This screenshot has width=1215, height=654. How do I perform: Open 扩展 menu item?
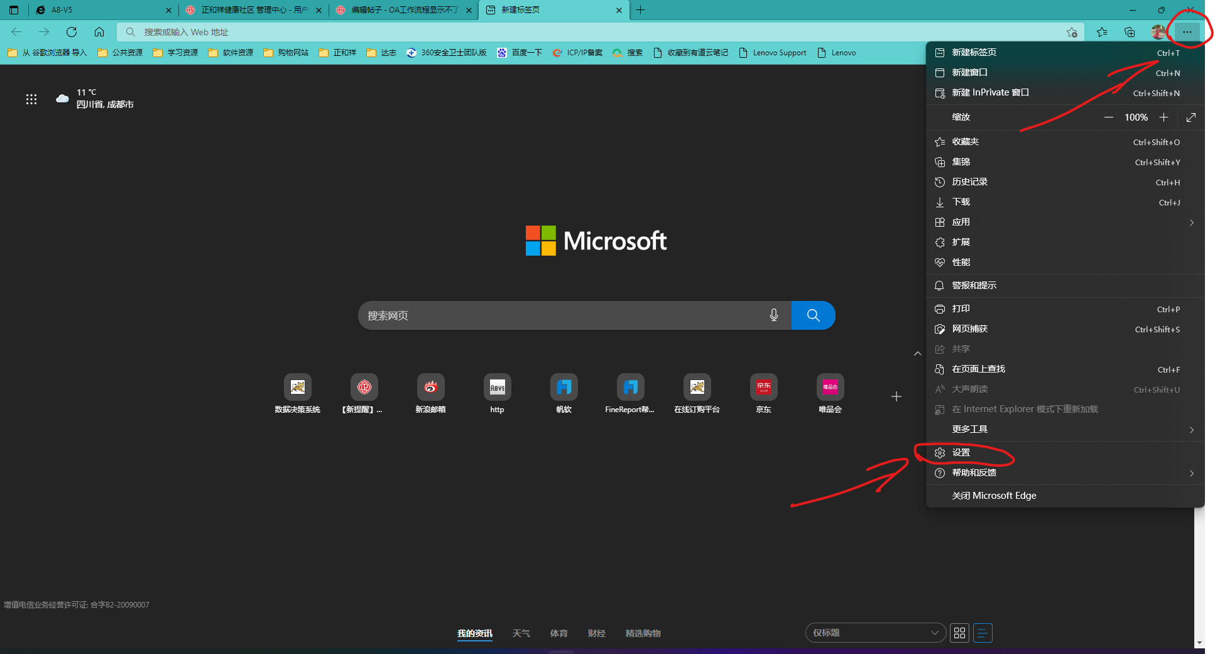(1065, 243)
